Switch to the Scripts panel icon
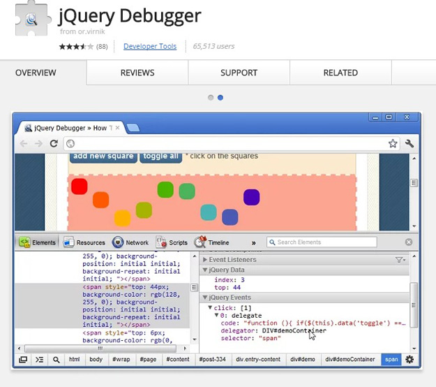The width and height of the screenshot is (436, 387). pos(161,242)
